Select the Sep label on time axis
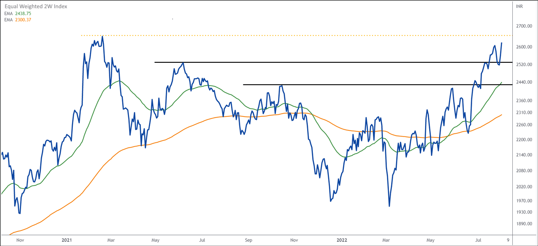 (248, 240)
